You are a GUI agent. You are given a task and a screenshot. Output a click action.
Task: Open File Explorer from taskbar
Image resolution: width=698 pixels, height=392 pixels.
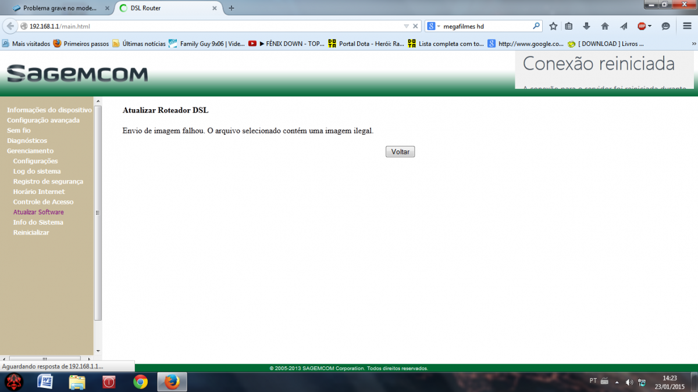(77, 382)
